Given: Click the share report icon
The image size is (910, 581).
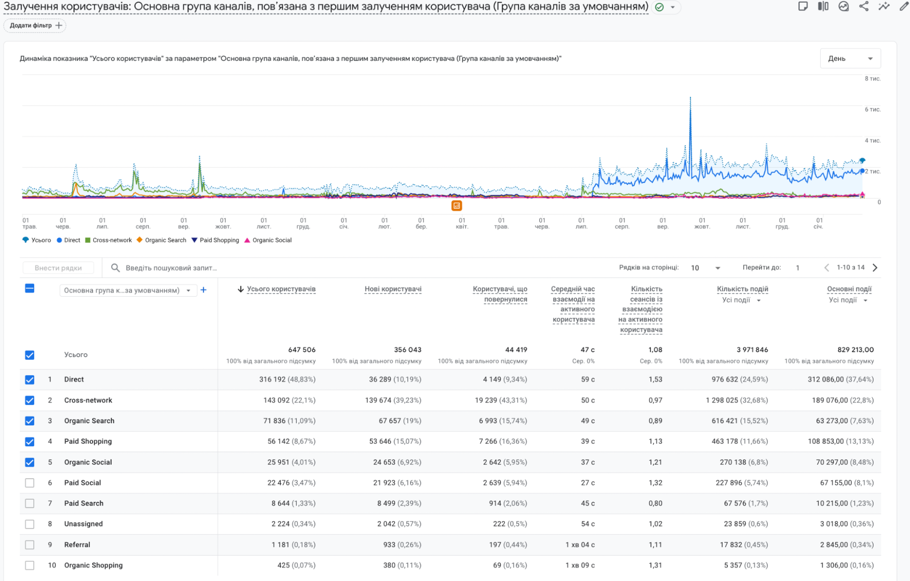Looking at the screenshot, I should point(864,6).
